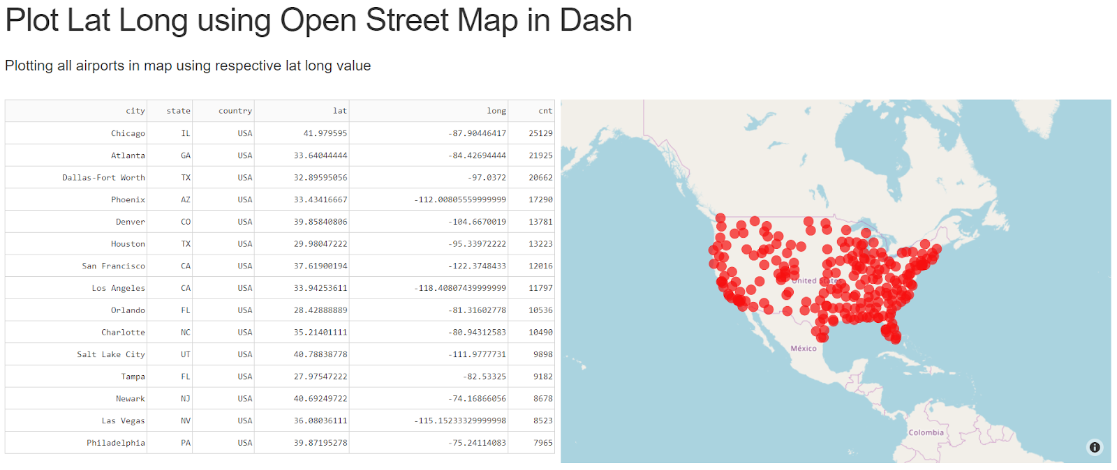Click the city column header
The width and height of the screenshot is (1117, 470).
[x=76, y=111]
